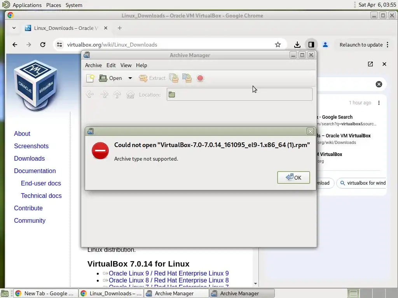Click the show desktop icon in bottom panel
398x298 pixels.
click(5, 293)
